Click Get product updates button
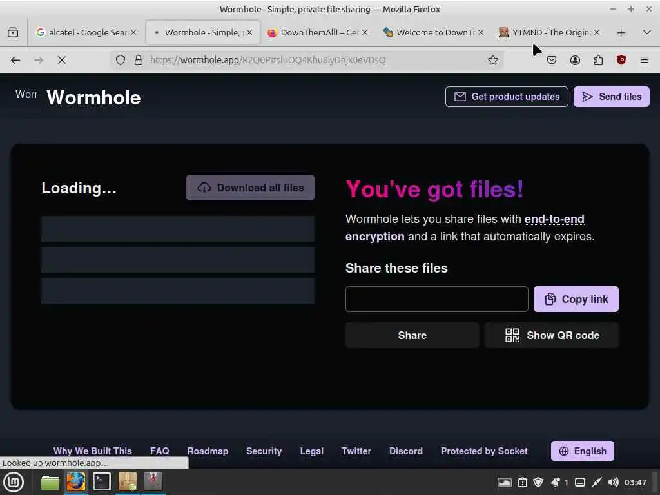 pyautogui.click(x=507, y=97)
